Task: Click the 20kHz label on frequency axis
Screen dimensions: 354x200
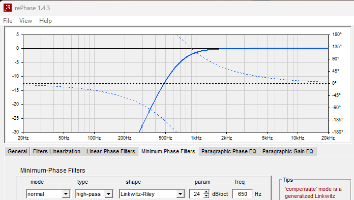Action: 328,138
